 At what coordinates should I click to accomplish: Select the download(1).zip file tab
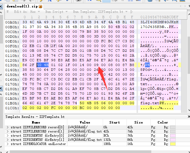[24, 6]
